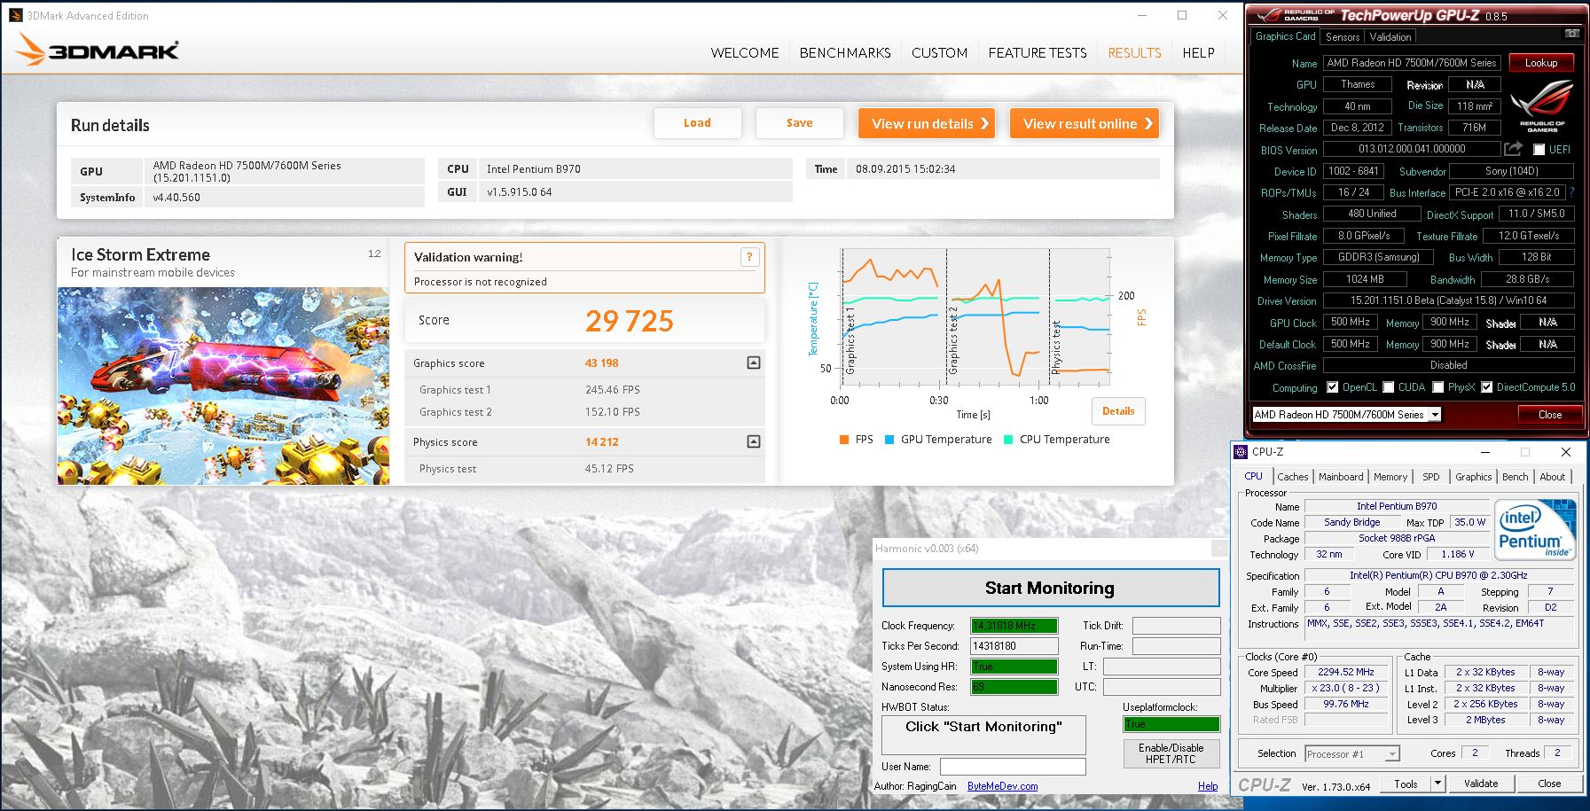Open the Help link in Harmonic
1590x811 pixels.
1208,786
